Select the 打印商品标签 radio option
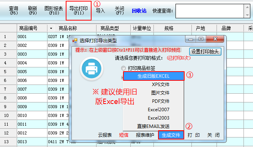The height and width of the screenshot is (147, 253). 123,68
